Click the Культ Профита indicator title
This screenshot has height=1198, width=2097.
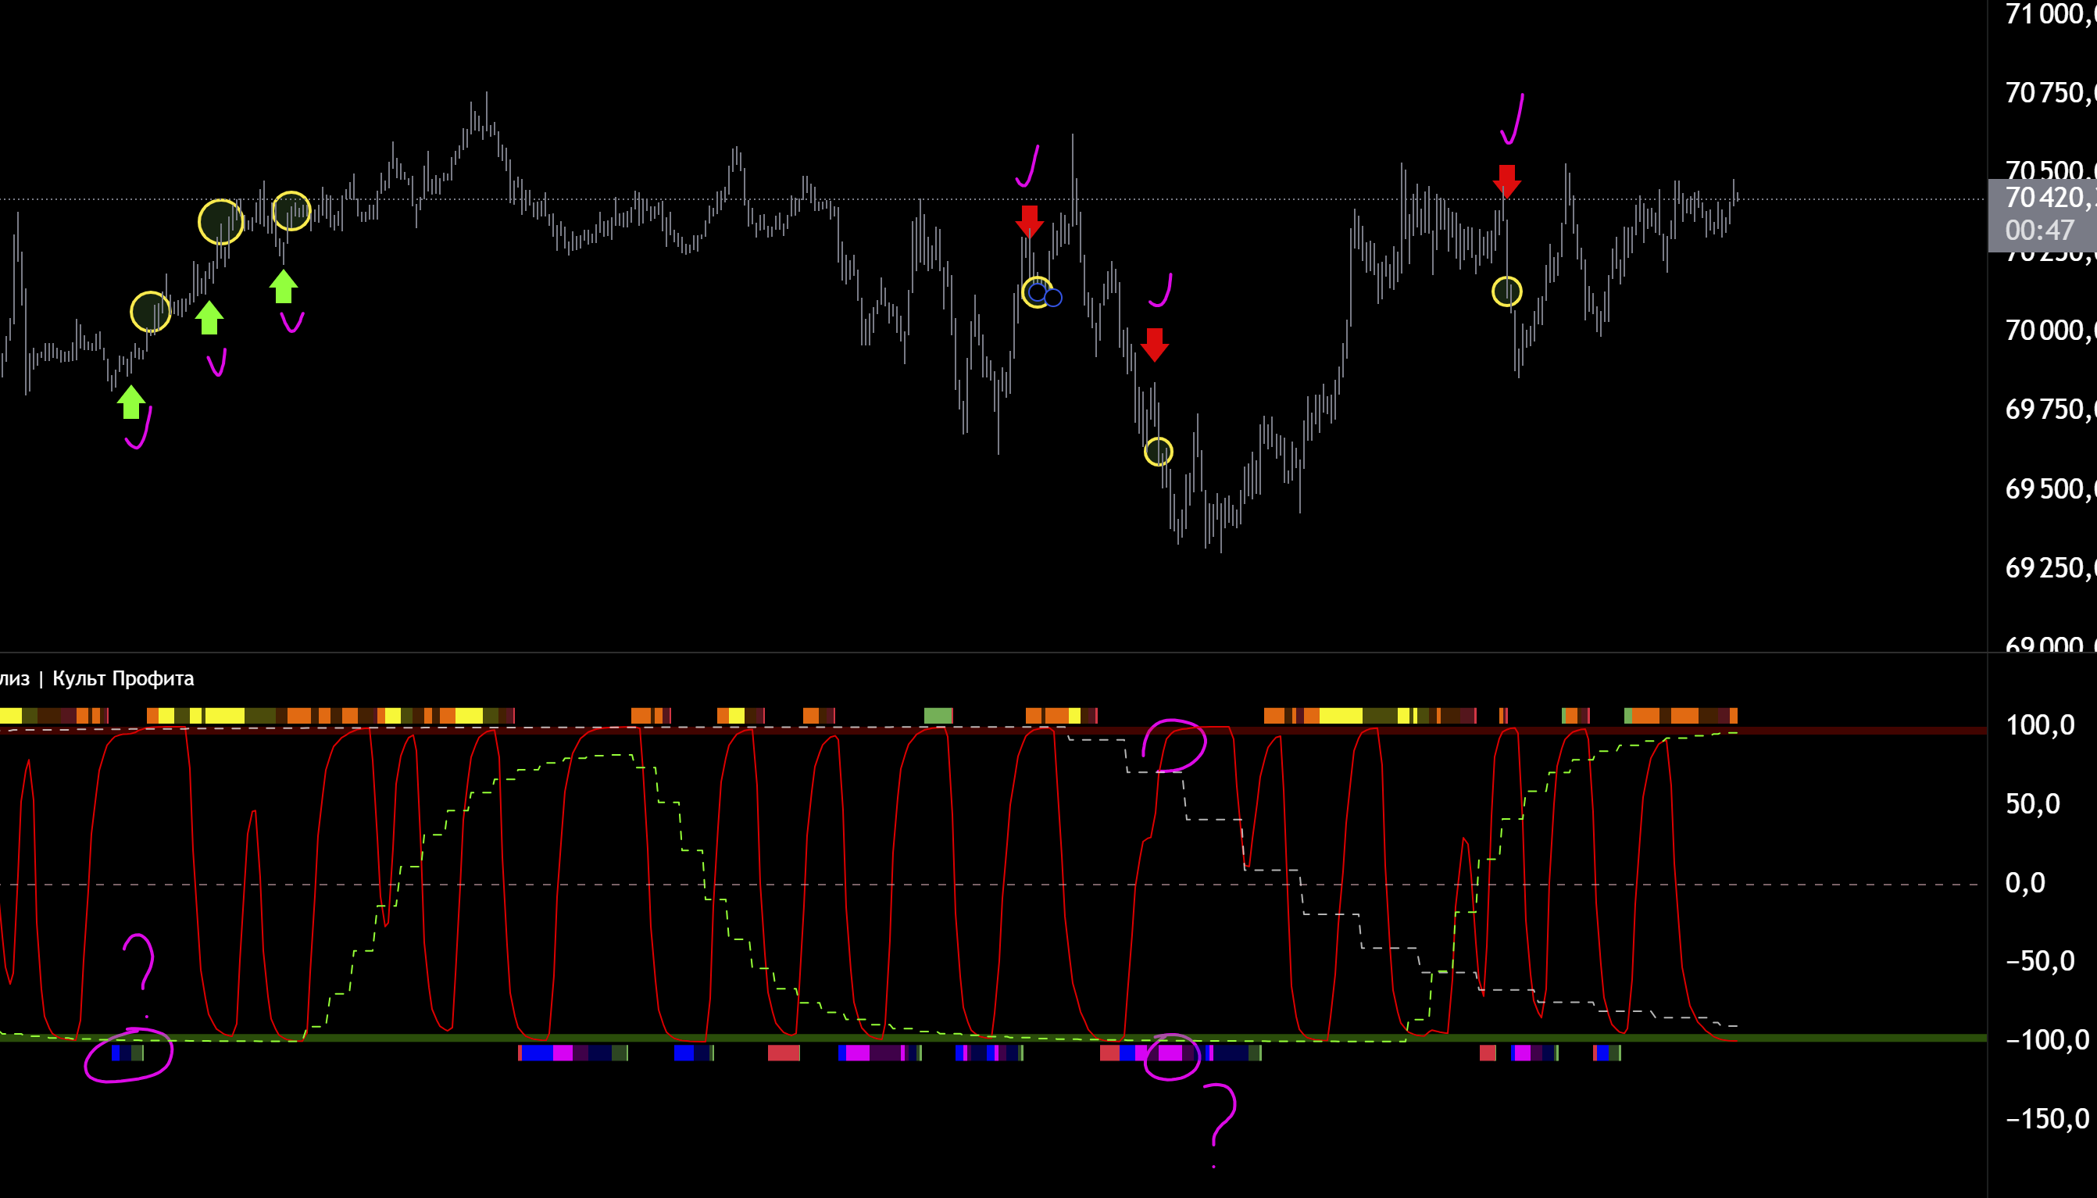[x=123, y=678]
